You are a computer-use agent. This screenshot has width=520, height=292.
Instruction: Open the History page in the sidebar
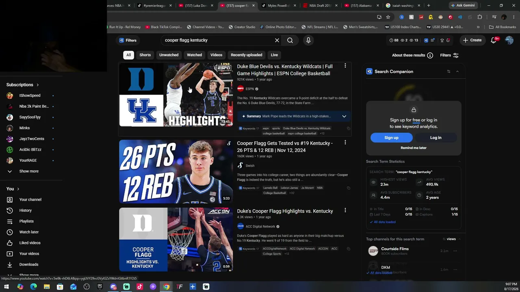click(x=25, y=210)
